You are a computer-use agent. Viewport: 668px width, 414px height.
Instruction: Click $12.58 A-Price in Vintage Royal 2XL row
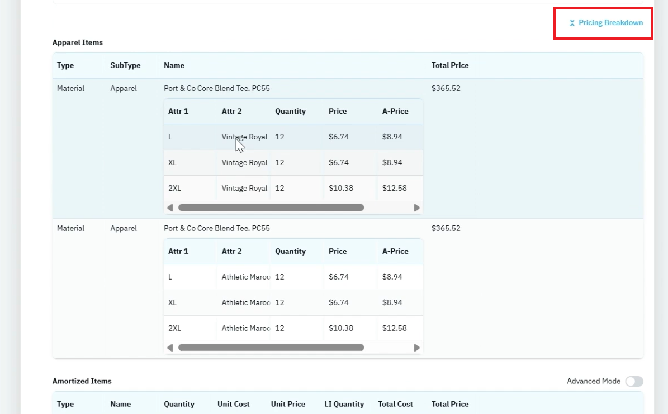395,188
